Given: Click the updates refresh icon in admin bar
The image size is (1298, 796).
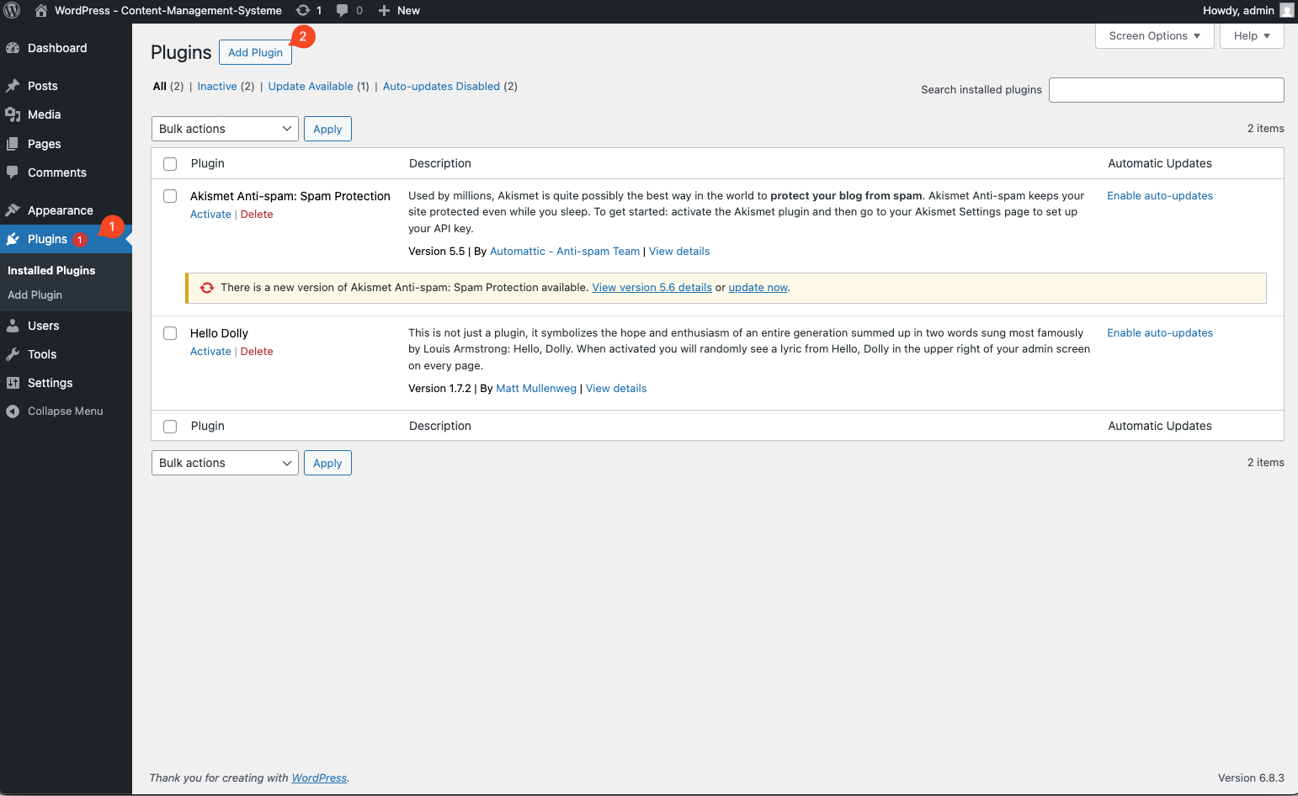Looking at the screenshot, I should (303, 11).
